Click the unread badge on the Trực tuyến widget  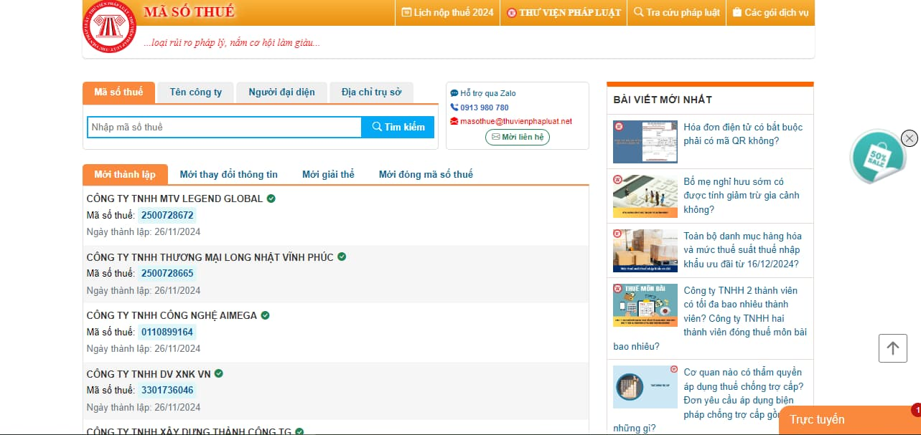917,411
